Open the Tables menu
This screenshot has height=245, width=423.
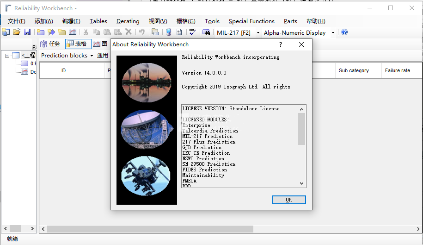coord(98,21)
